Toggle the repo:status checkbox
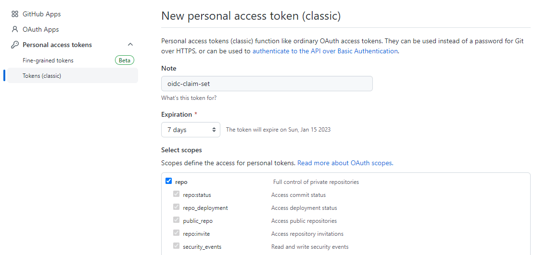The width and height of the screenshot is (534, 255). point(176,194)
